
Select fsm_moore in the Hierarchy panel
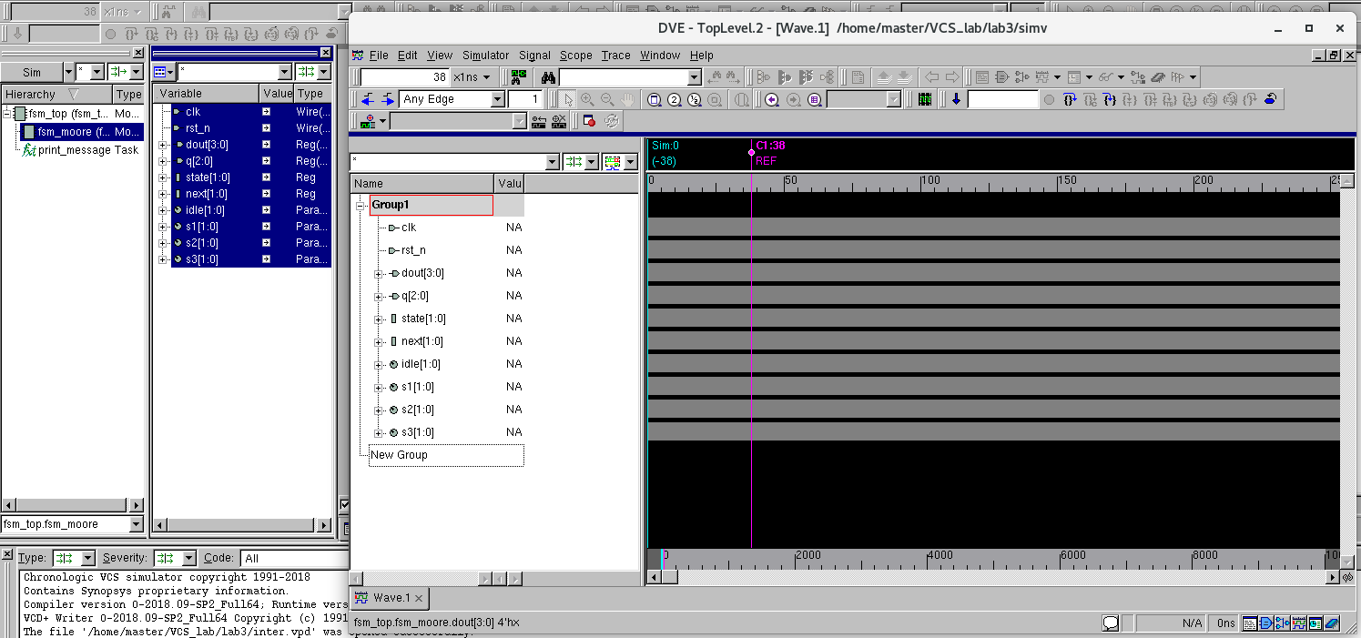point(82,129)
